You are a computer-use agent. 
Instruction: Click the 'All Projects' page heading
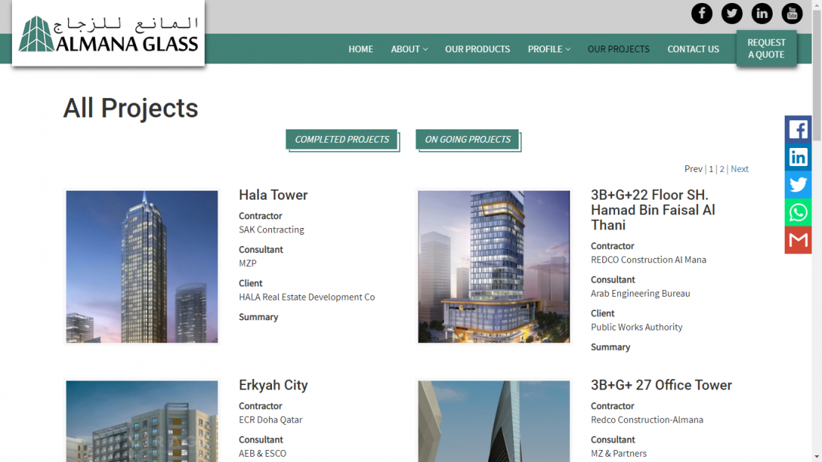pos(131,108)
